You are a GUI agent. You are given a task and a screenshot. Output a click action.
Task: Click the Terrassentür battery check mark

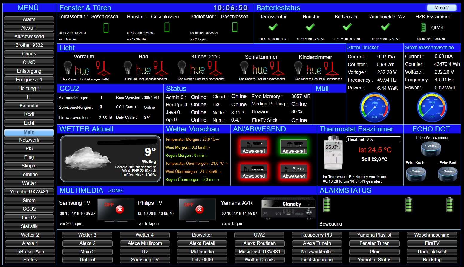point(273,27)
